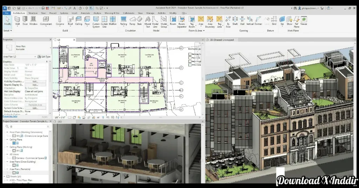This screenshot has width=359, height=188.
Task: Collapse Floor Plans (Working Dimensions) node
Action: point(7,132)
